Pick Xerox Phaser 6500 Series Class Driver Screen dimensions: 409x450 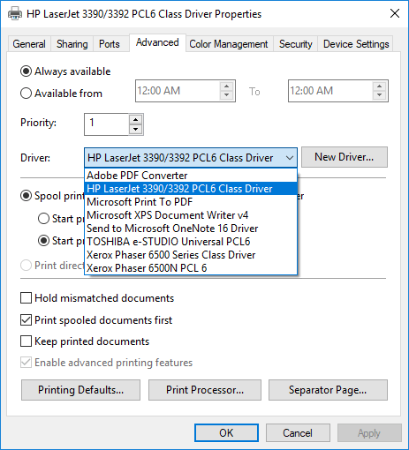tap(191, 255)
